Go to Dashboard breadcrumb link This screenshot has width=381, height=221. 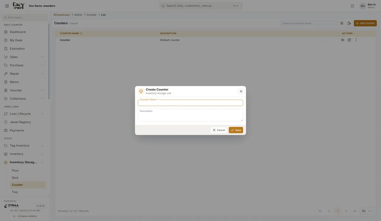62,15
